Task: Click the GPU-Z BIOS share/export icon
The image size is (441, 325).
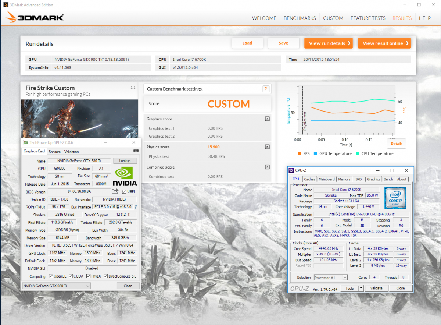Action: (x=115, y=191)
